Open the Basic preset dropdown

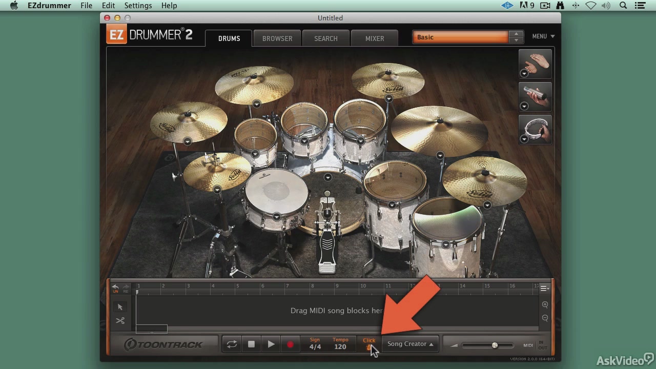(460, 37)
